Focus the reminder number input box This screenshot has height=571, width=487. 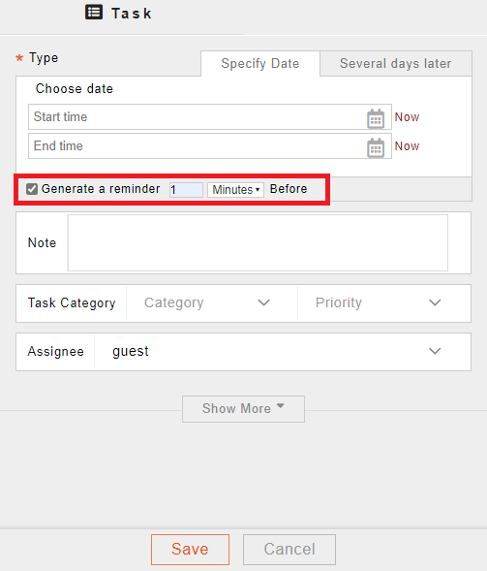tap(186, 190)
